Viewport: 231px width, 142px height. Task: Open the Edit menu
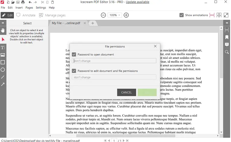[x=10, y=7]
